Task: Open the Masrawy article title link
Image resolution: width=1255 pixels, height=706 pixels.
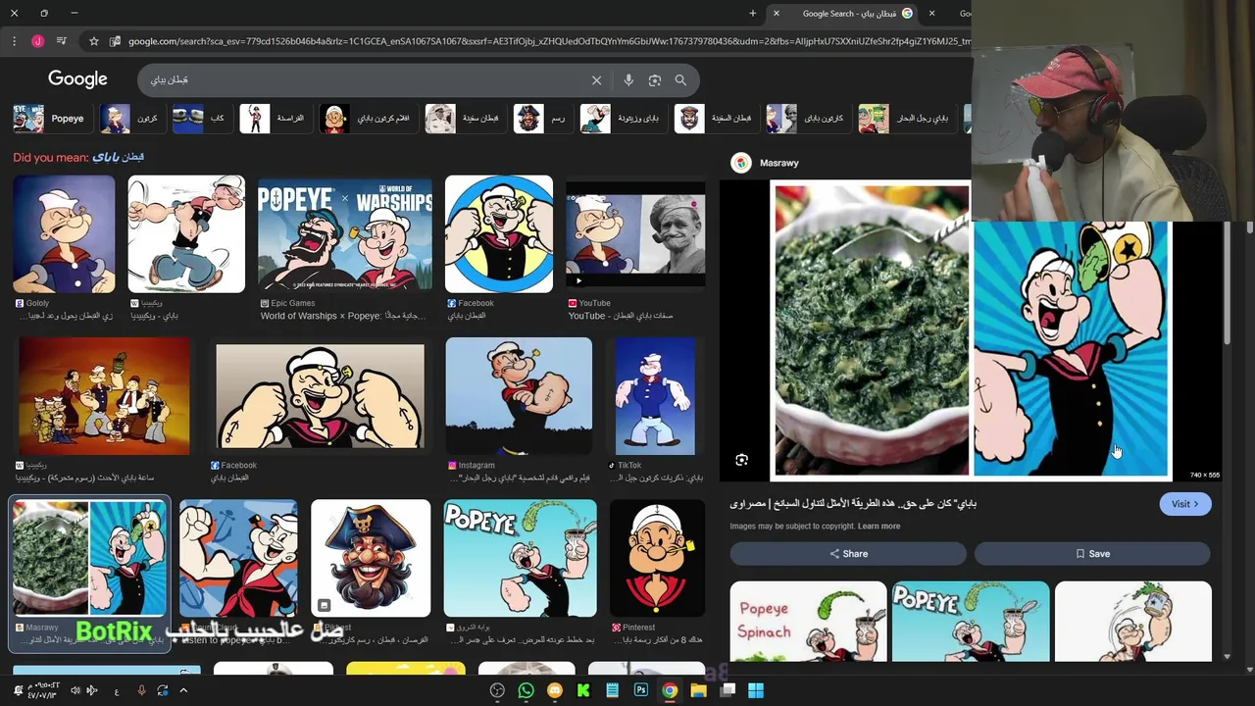Action: point(853,504)
